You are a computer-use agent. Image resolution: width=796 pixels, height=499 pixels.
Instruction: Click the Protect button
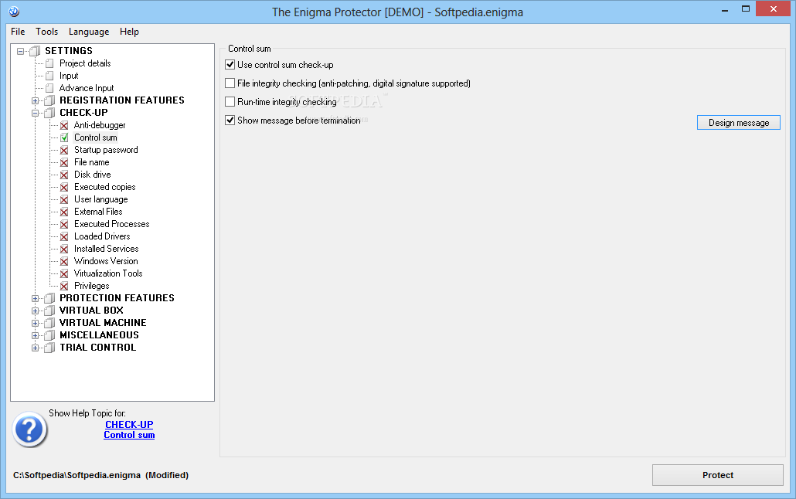[x=718, y=475]
